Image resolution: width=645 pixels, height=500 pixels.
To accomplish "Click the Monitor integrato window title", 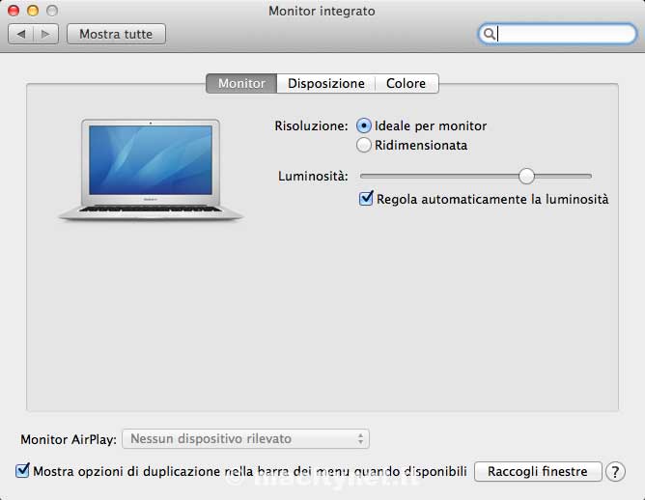I will tap(322, 11).
